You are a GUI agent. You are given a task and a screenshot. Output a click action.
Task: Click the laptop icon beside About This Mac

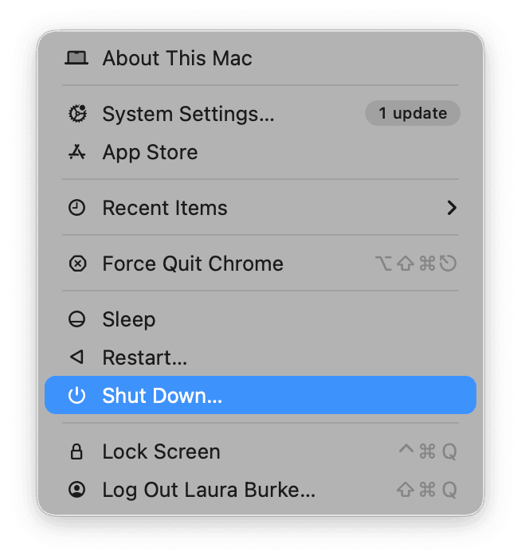pyautogui.click(x=76, y=58)
